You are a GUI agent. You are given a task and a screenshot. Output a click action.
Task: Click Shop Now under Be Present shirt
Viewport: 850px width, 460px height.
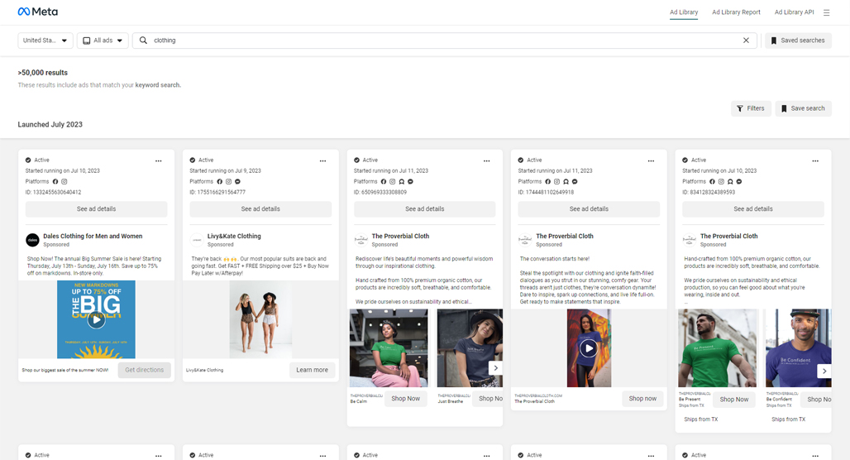tap(734, 400)
